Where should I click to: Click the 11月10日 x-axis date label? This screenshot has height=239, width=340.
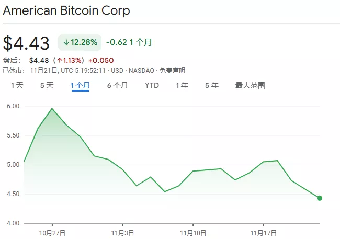click(x=193, y=232)
